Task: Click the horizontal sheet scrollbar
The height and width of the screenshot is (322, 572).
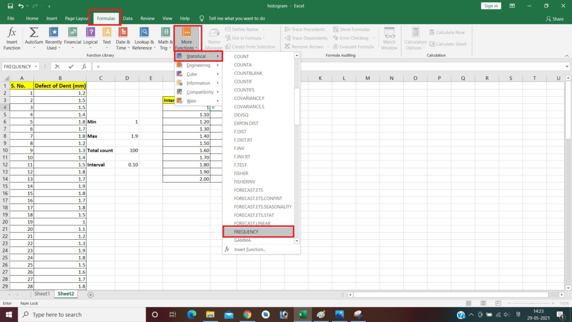Action: pyautogui.click(x=451, y=295)
